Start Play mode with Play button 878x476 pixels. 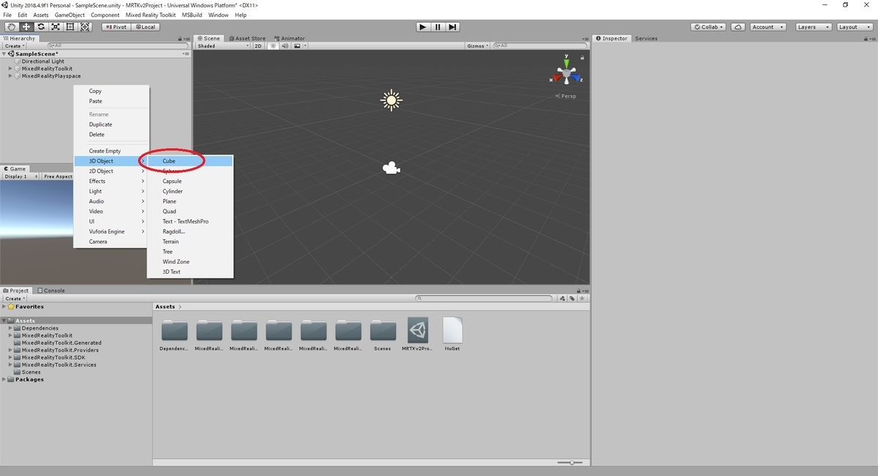[423, 27]
